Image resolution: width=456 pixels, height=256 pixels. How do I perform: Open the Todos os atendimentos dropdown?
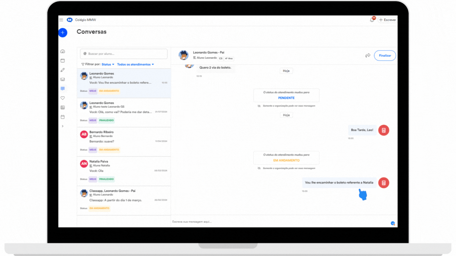pos(135,64)
